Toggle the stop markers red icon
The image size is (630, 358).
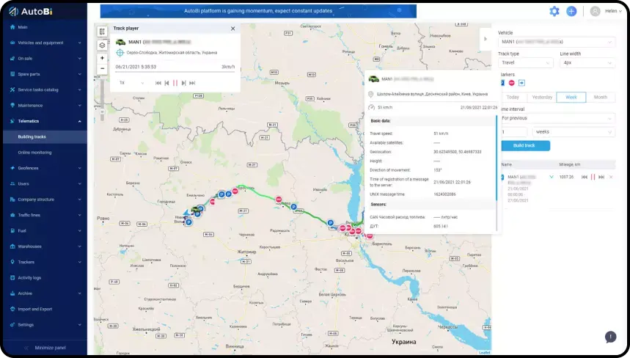[511, 83]
